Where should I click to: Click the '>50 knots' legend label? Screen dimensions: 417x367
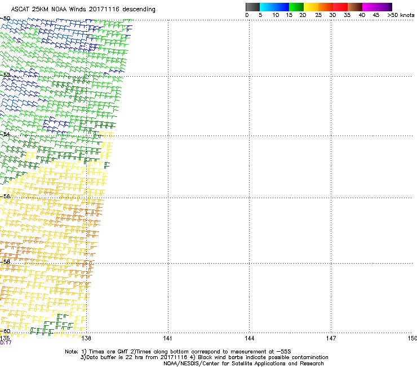[x=401, y=15]
